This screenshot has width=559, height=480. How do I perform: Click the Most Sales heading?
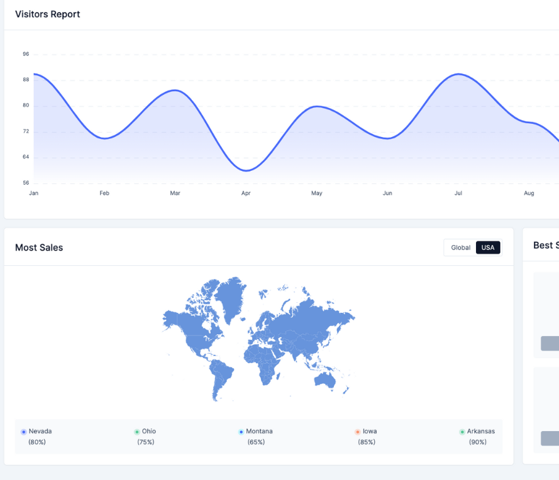[39, 248]
